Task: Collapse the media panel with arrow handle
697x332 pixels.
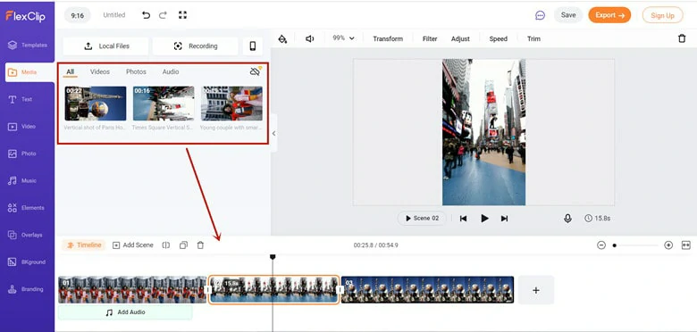Action: 273,133
